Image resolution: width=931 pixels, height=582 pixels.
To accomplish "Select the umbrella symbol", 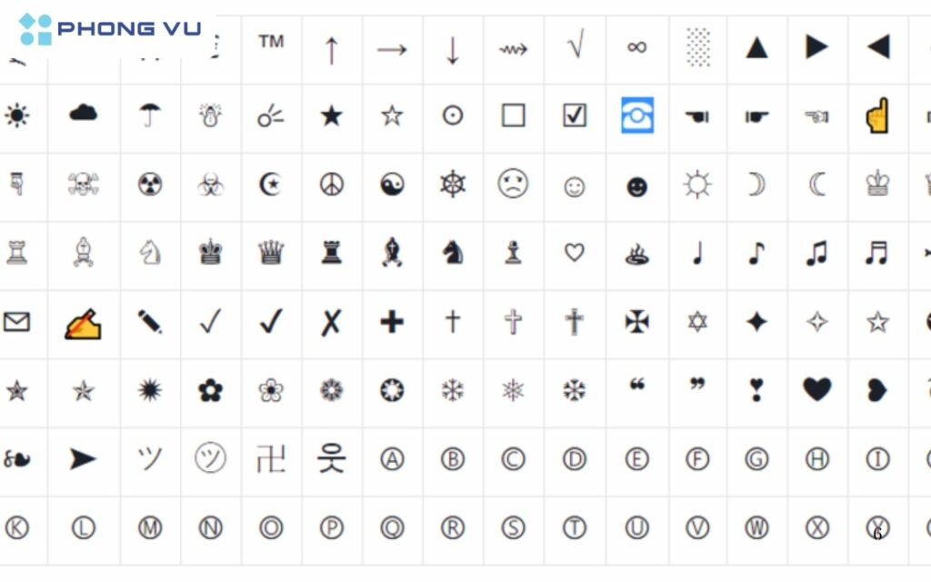I will coord(150,115).
